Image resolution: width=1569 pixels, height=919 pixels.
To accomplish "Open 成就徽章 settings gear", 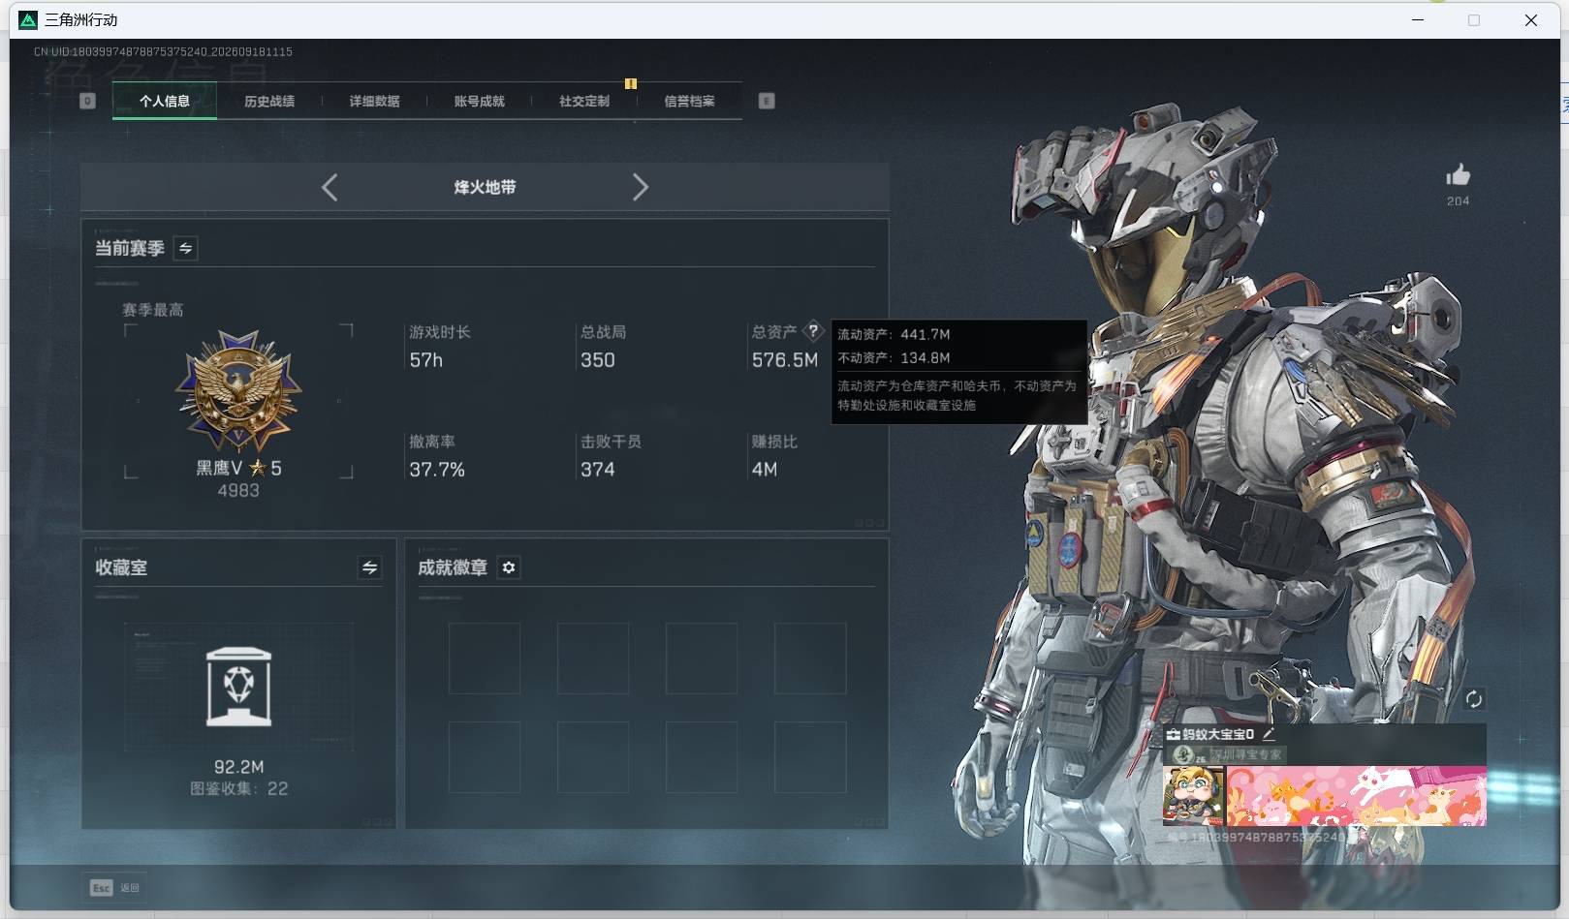I will (x=509, y=567).
